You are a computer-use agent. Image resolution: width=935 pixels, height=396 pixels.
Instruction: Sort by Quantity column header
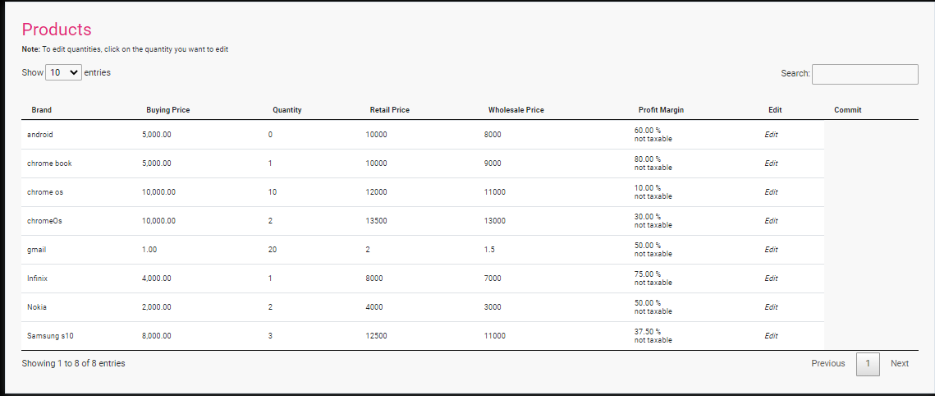[x=286, y=110]
